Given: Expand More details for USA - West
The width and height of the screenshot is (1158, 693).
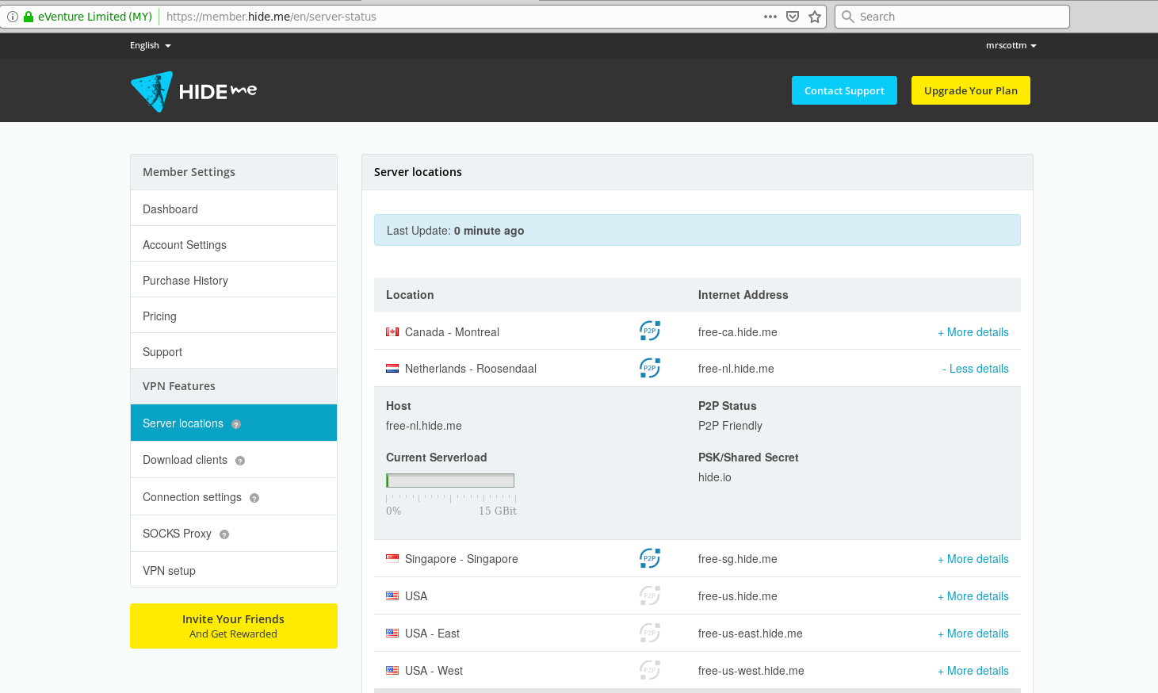Looking at the screenshot, I should [x=973, y=671].
